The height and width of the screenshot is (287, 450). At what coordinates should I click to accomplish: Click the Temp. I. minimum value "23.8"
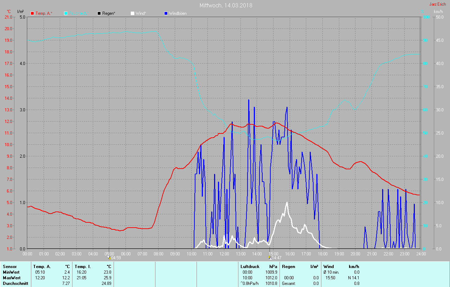tap(107, 272)
